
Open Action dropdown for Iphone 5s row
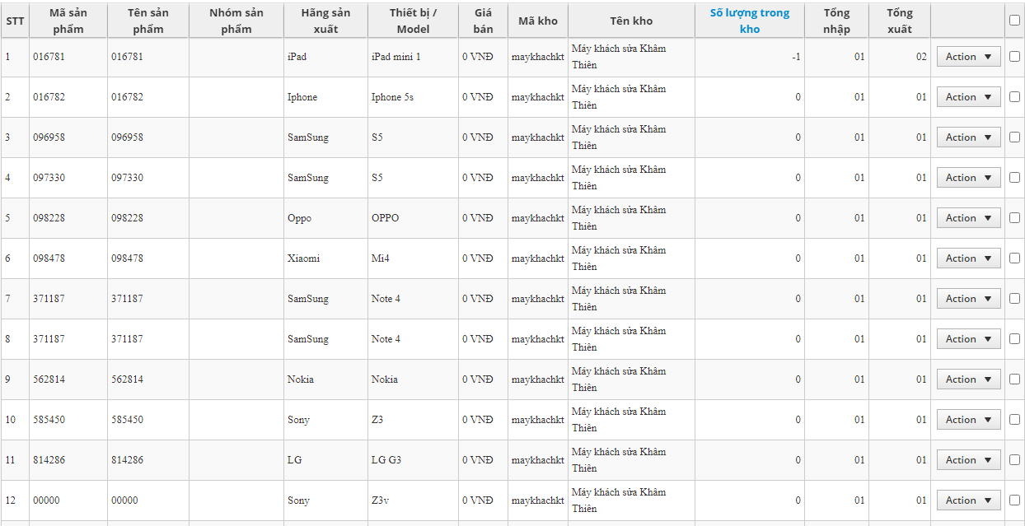968,97
